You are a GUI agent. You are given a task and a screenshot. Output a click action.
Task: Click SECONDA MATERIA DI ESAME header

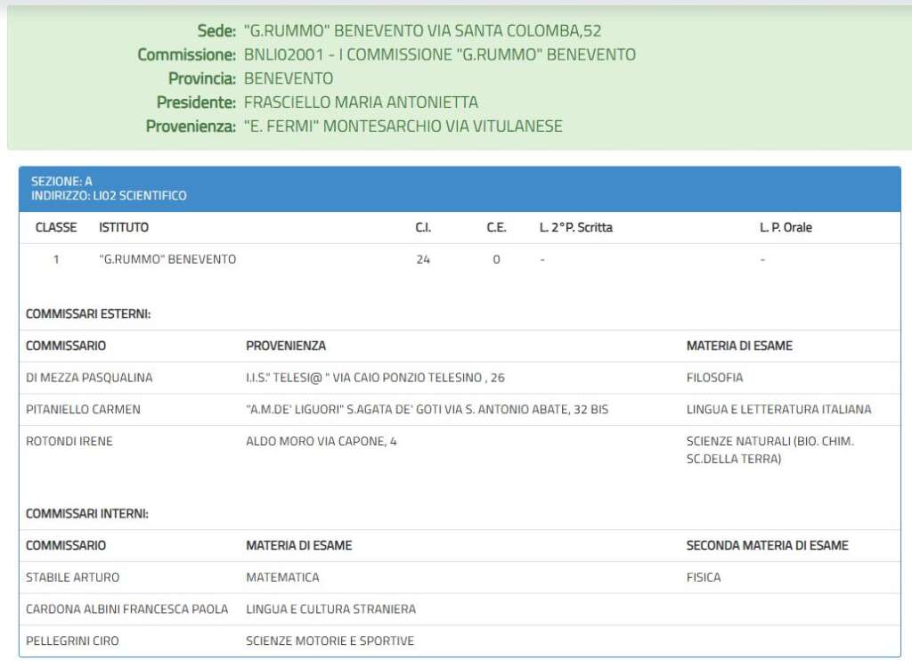(x=767, y=546)
